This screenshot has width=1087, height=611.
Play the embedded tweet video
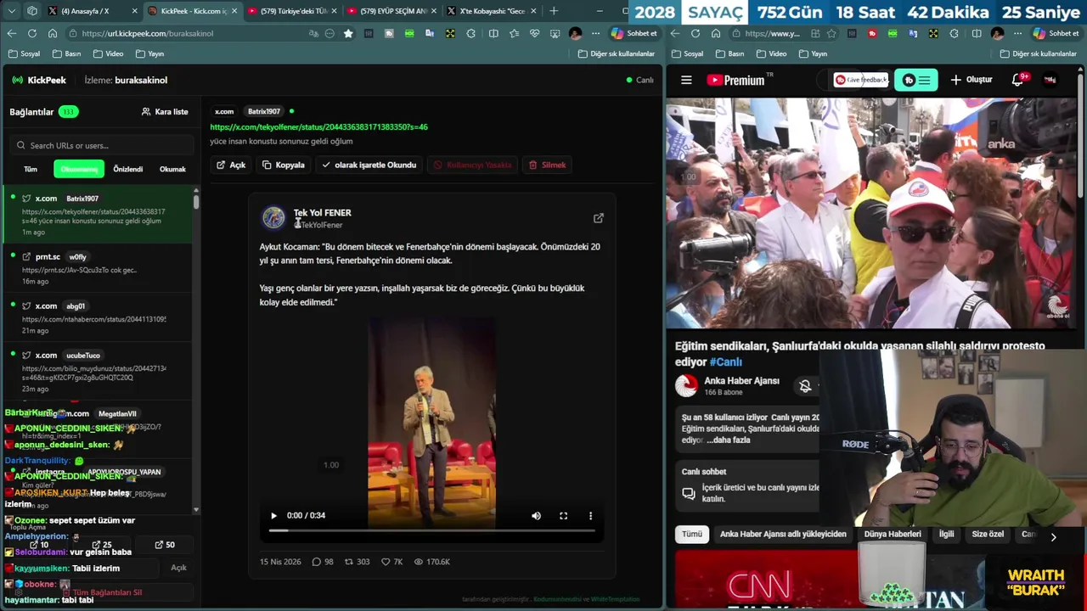point(273,515)
